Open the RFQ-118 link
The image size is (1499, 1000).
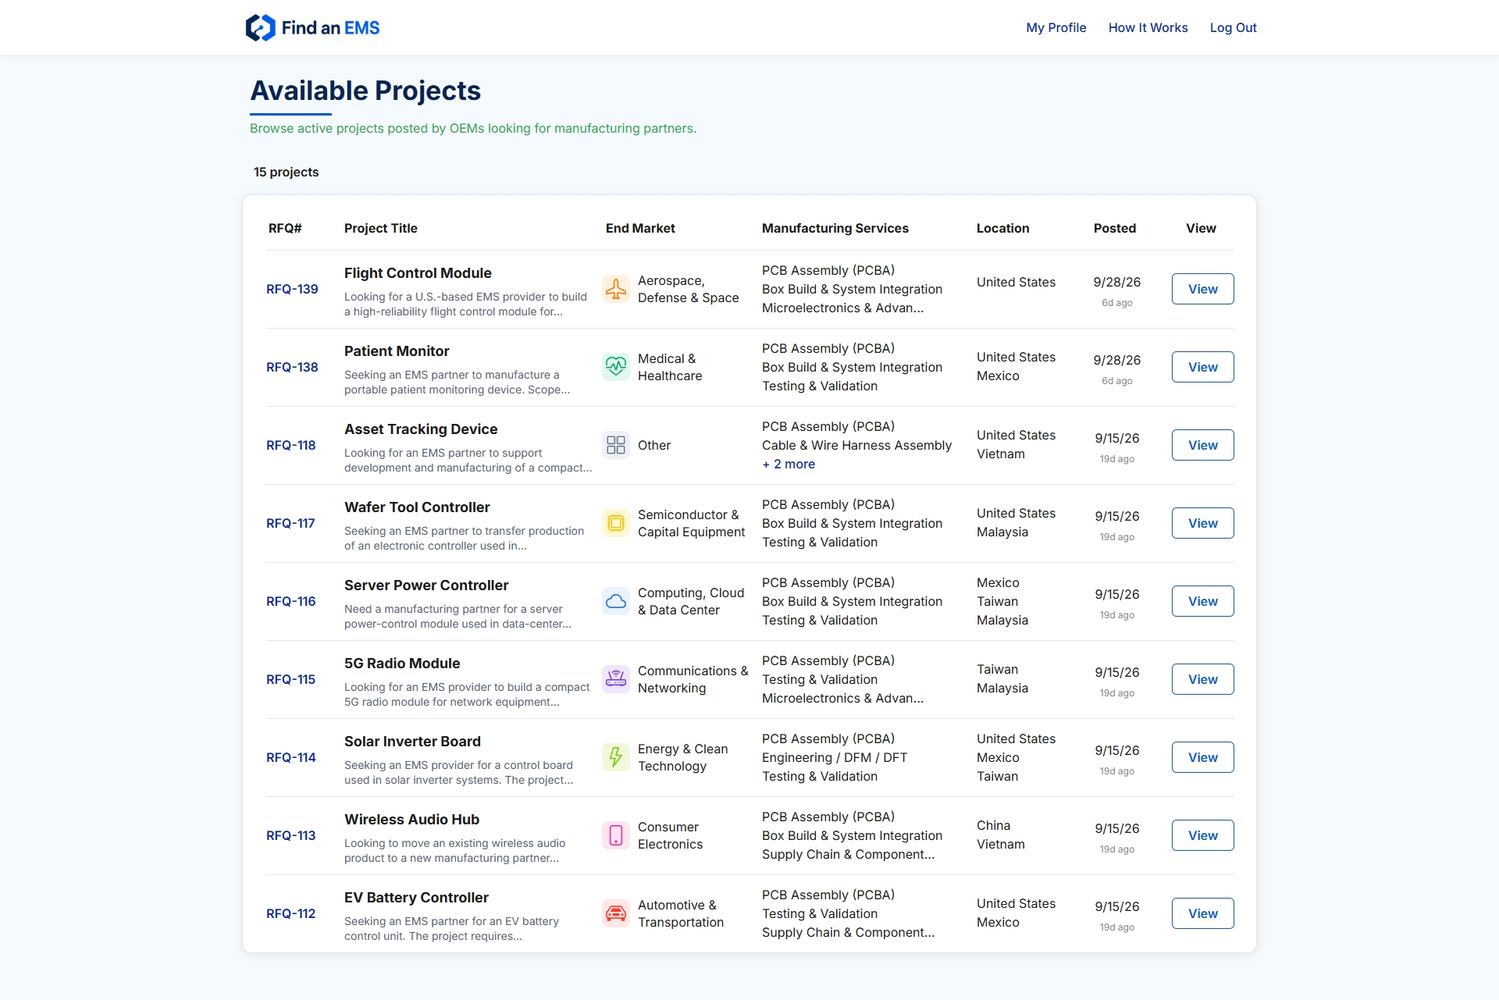(x=291, y=445)
